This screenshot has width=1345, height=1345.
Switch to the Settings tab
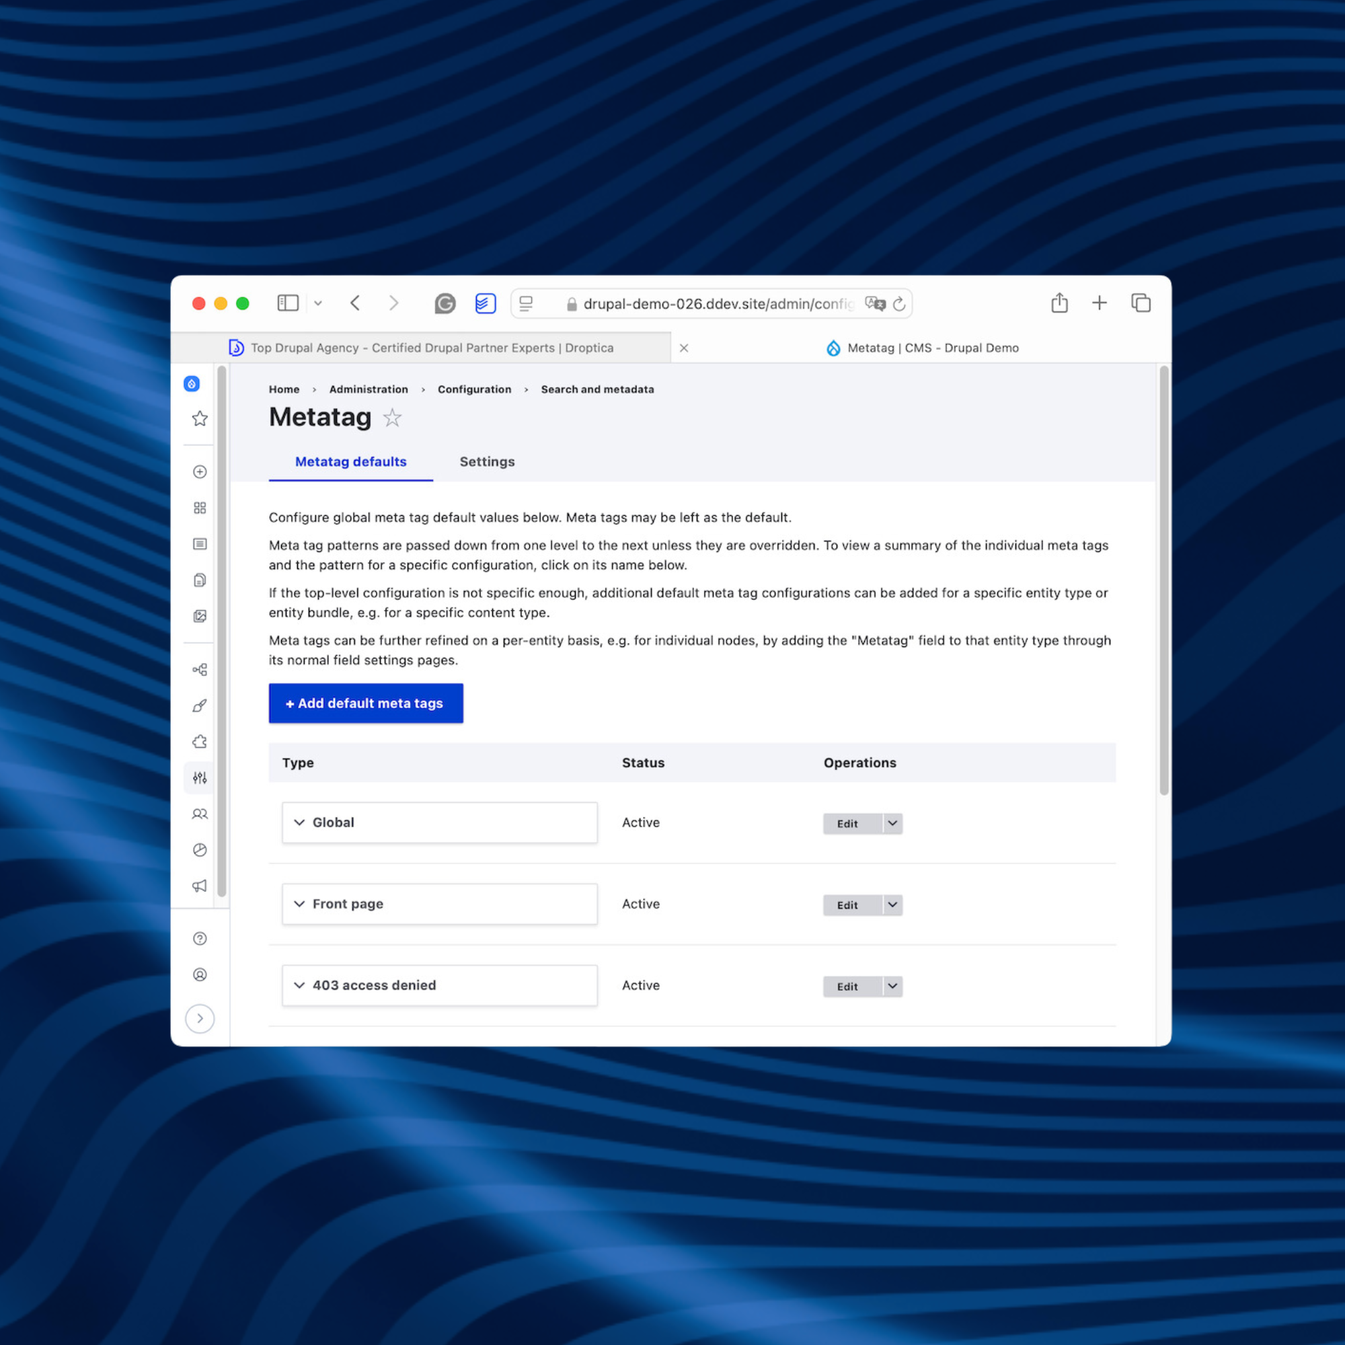click(487, 461)
